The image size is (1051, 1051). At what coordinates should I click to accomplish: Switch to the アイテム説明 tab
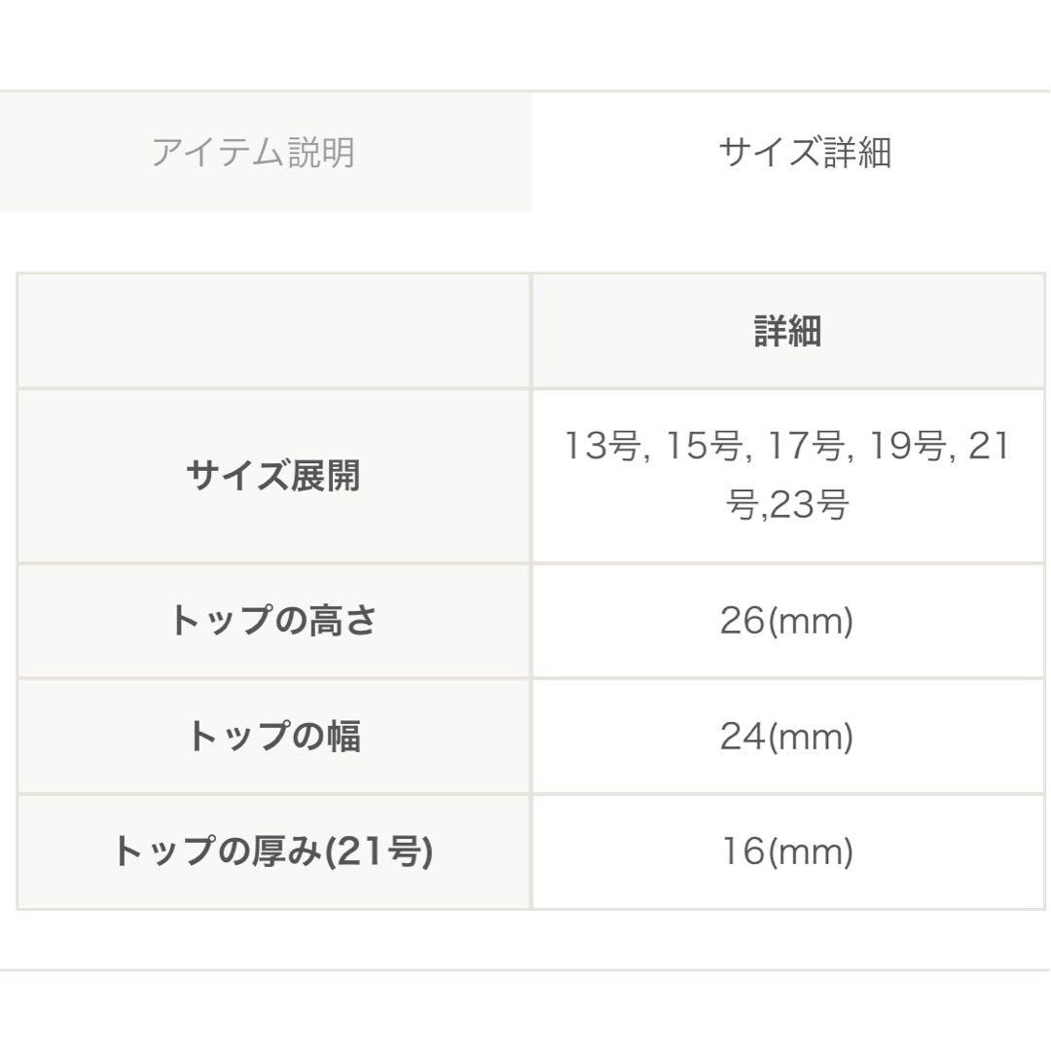[x=252, y=153]
